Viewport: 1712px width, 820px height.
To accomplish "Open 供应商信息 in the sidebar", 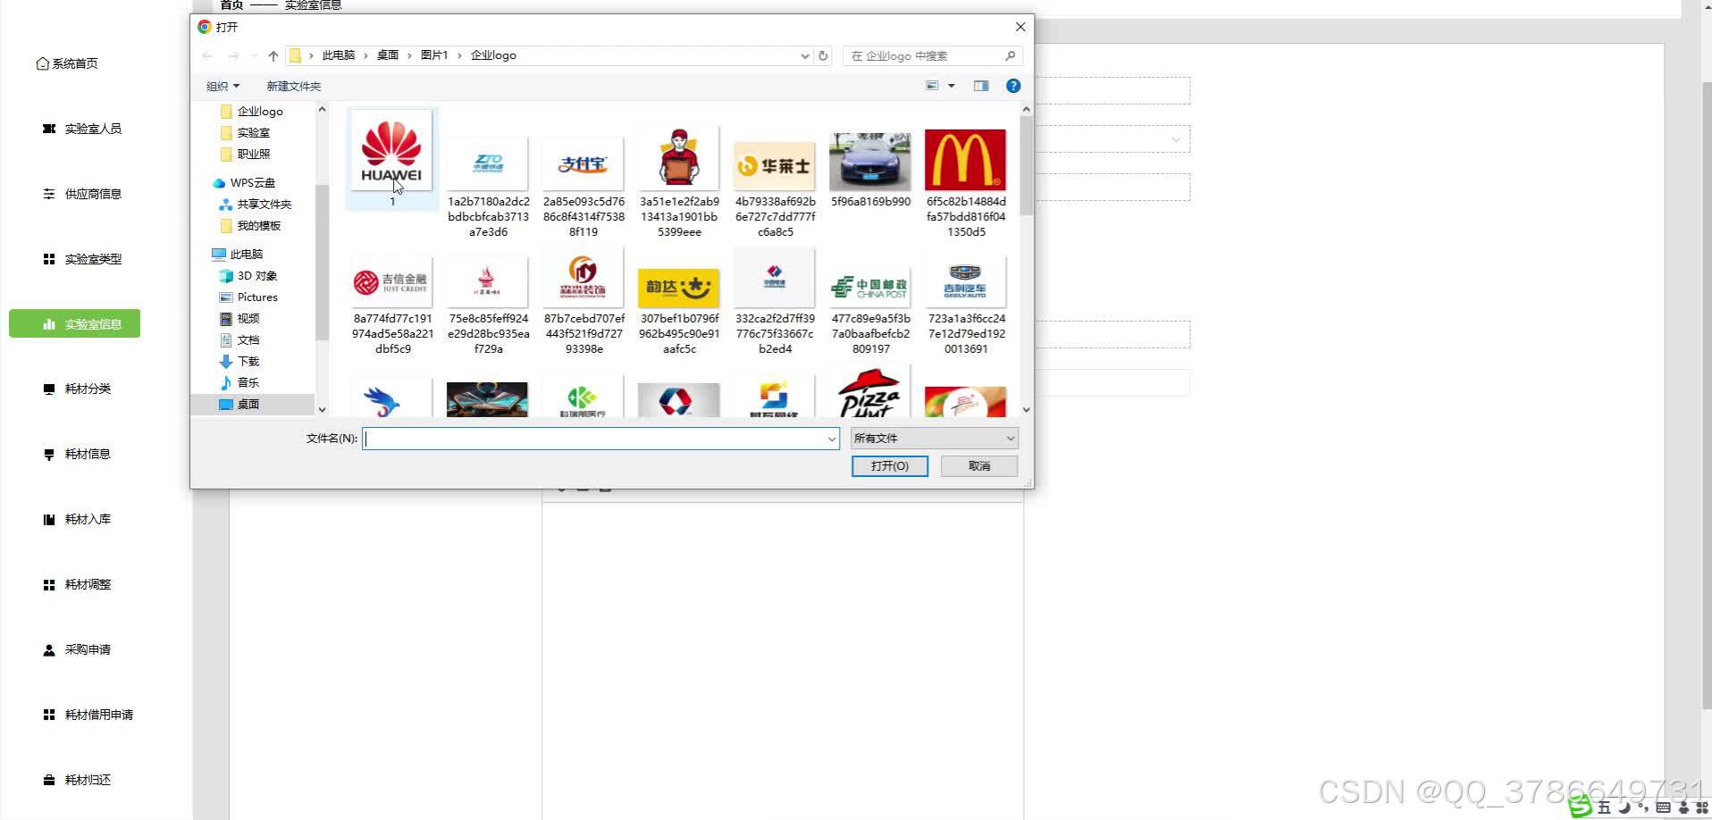I will [x=82, y=194].
